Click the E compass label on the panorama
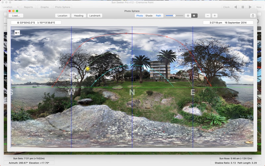The image size is (265, 166). [193, 92]
